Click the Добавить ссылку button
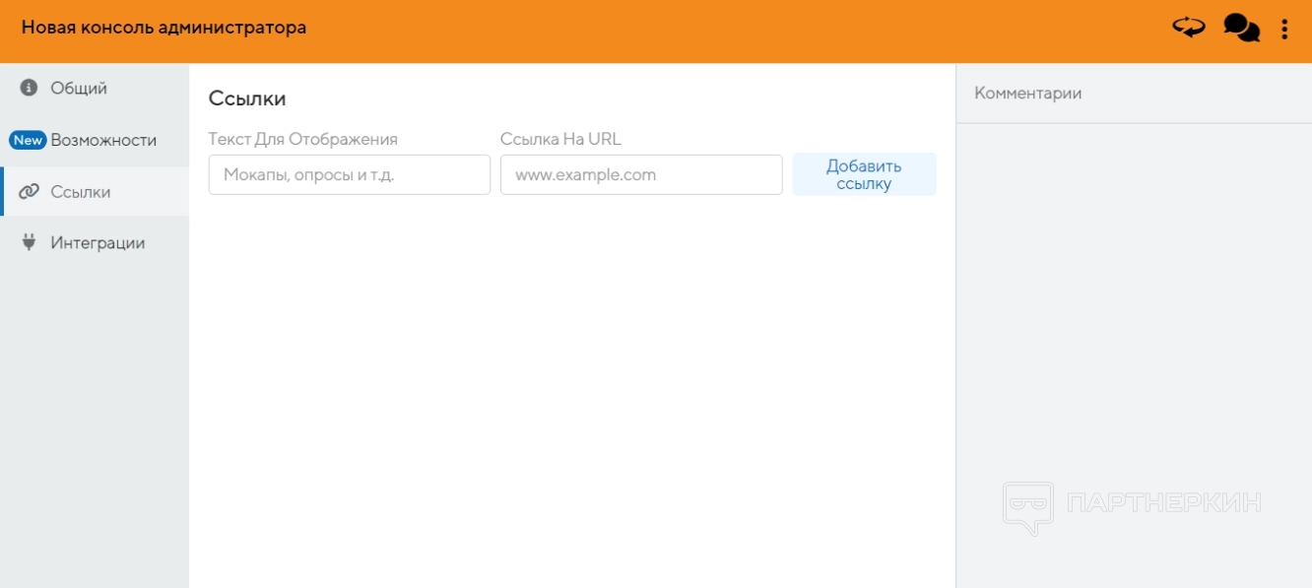 (x=864, y=174)
